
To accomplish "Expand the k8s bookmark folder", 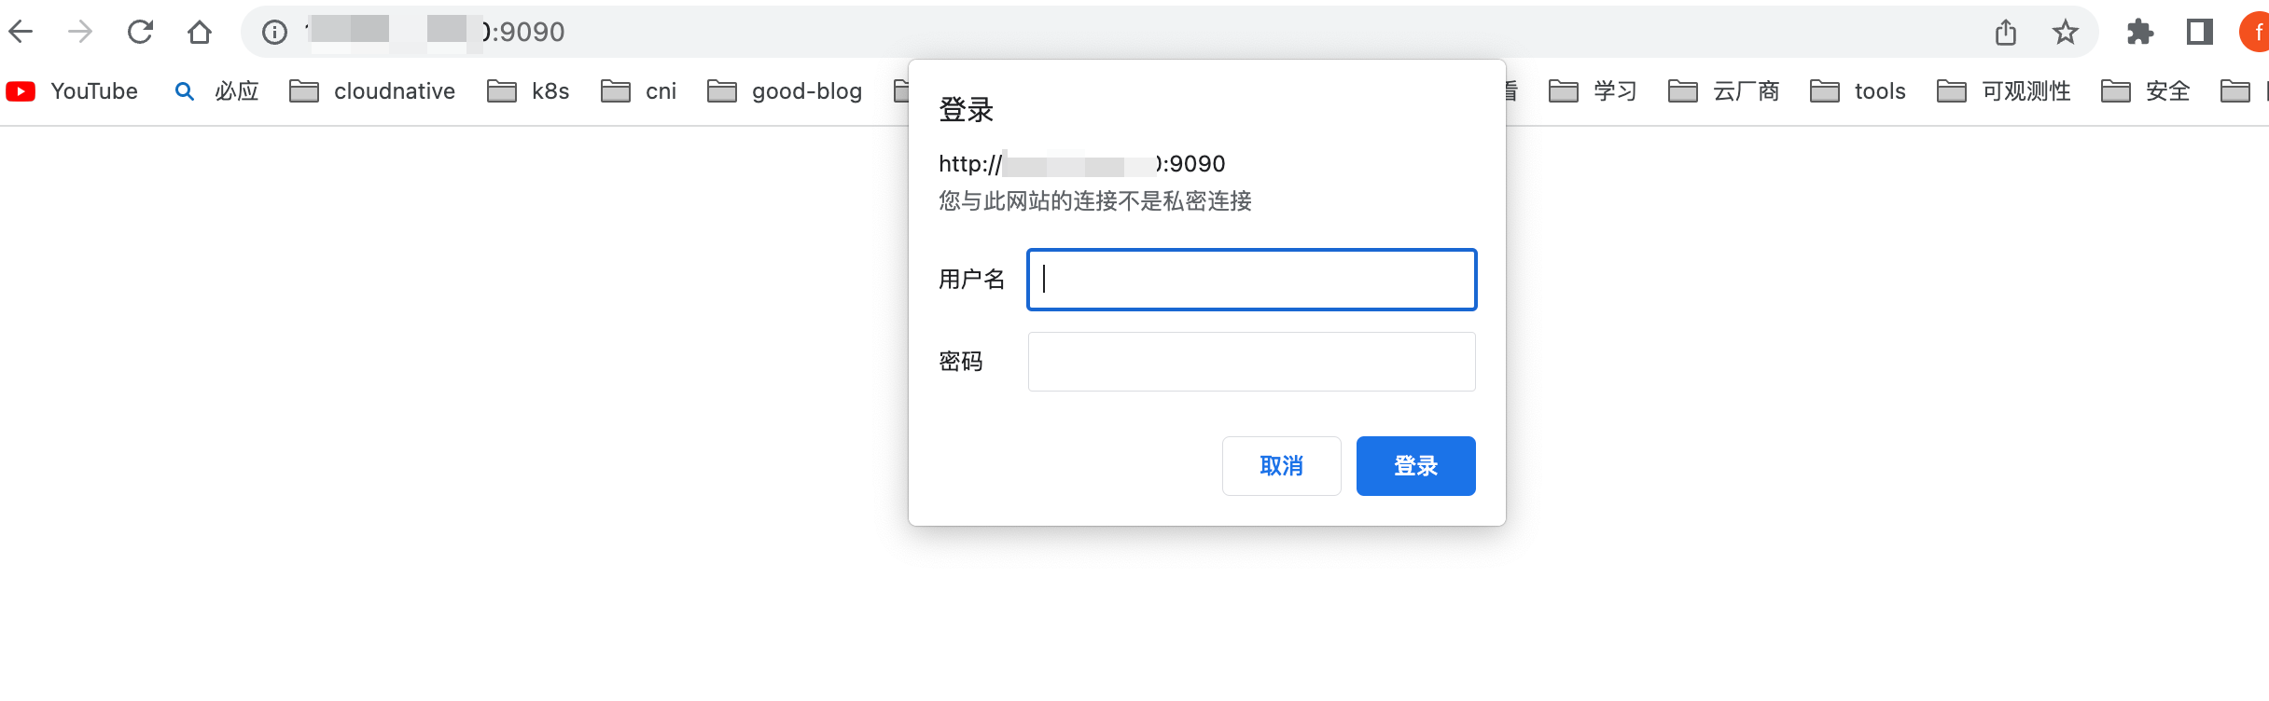I will (528, 91).
